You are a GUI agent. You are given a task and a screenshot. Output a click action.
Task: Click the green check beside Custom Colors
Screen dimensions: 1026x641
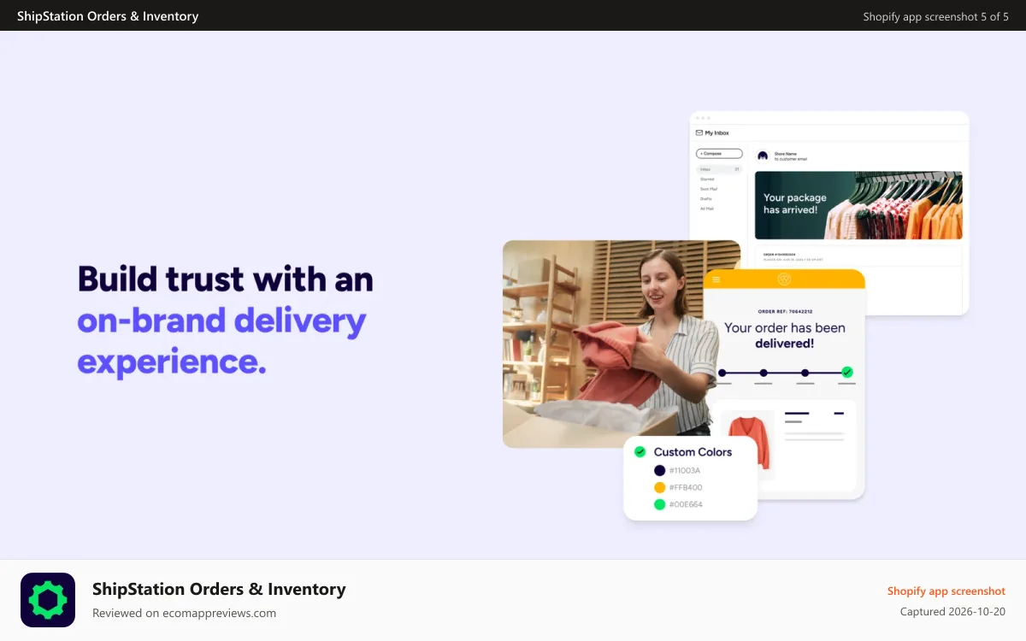(x=640, y=451)
